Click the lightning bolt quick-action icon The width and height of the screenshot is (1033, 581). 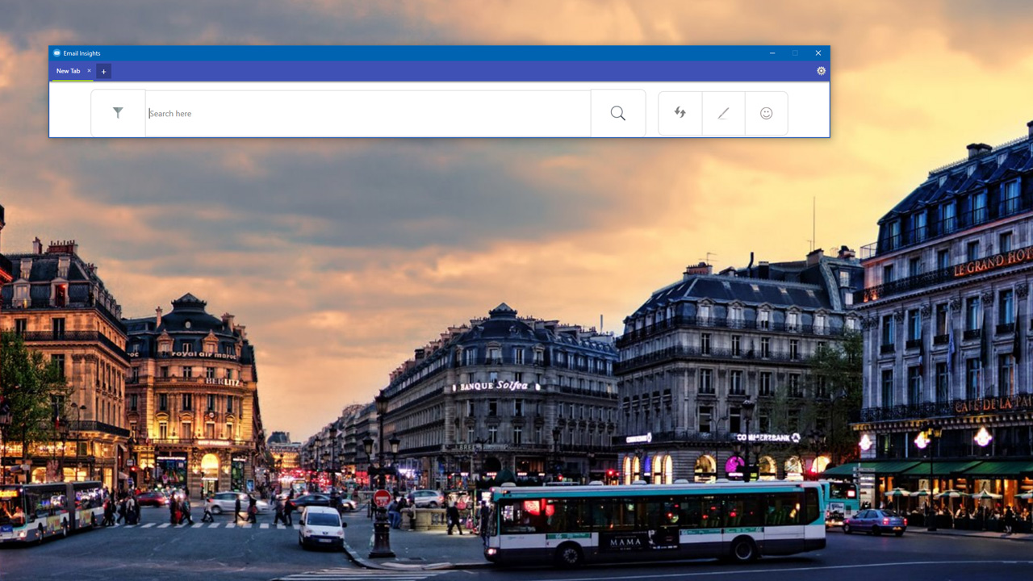[x=680, y=113]
